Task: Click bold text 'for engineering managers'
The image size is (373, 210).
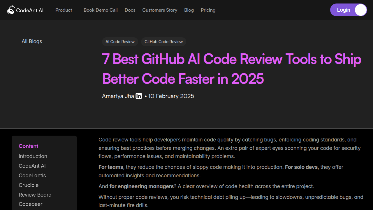Action: click(x=142, y=186)
